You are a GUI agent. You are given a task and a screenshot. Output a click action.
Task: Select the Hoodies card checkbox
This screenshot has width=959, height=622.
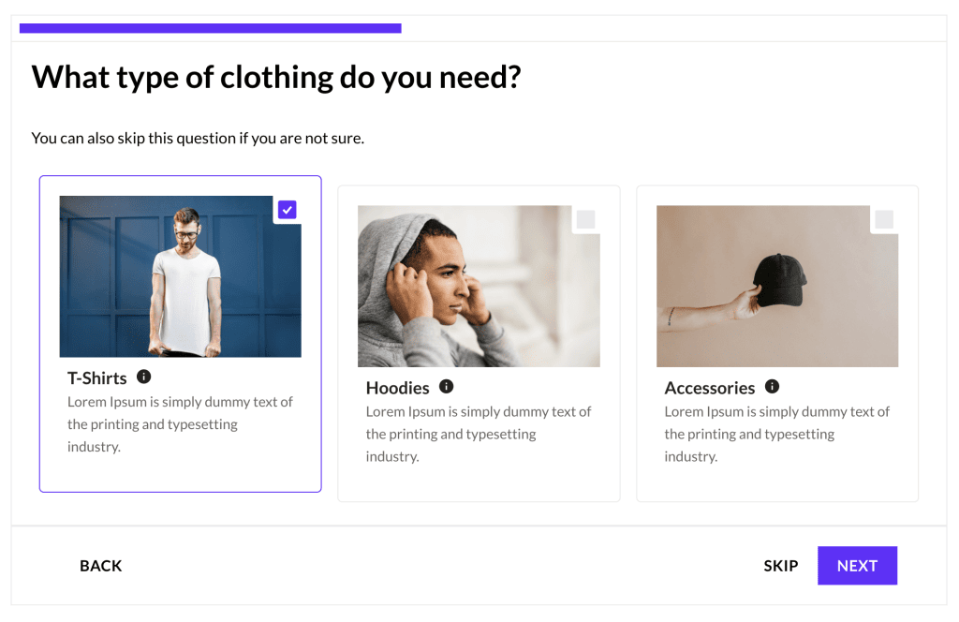pos(586,219)
